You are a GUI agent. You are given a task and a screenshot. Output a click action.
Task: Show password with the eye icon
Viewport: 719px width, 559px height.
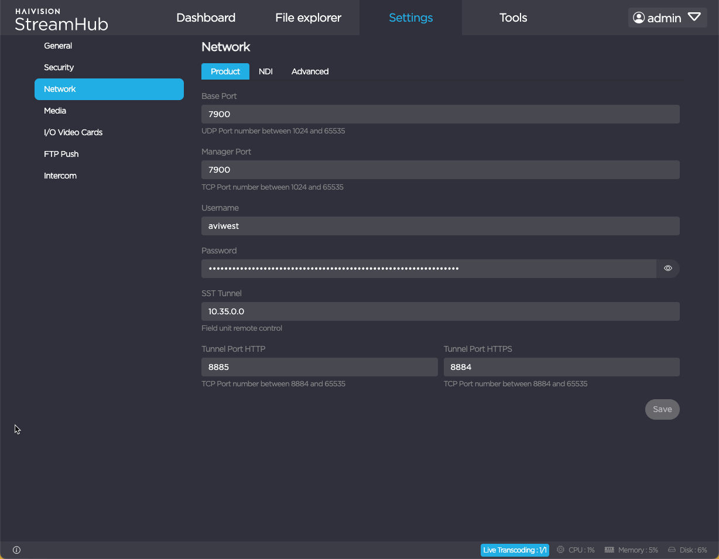coord(668,269)
